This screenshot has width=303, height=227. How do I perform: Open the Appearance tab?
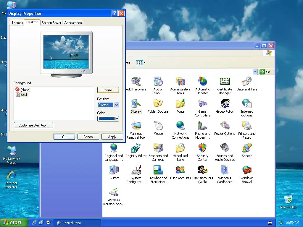pos(73,23)
